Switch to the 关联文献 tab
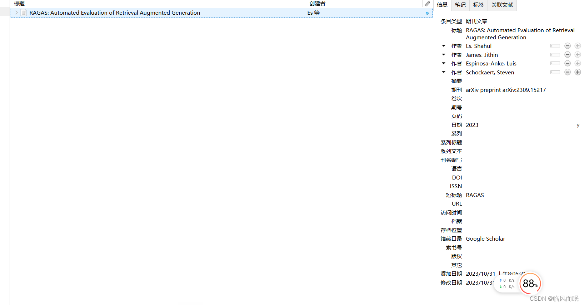This screenshot has height=305, width=584. (x=502, y=5)
